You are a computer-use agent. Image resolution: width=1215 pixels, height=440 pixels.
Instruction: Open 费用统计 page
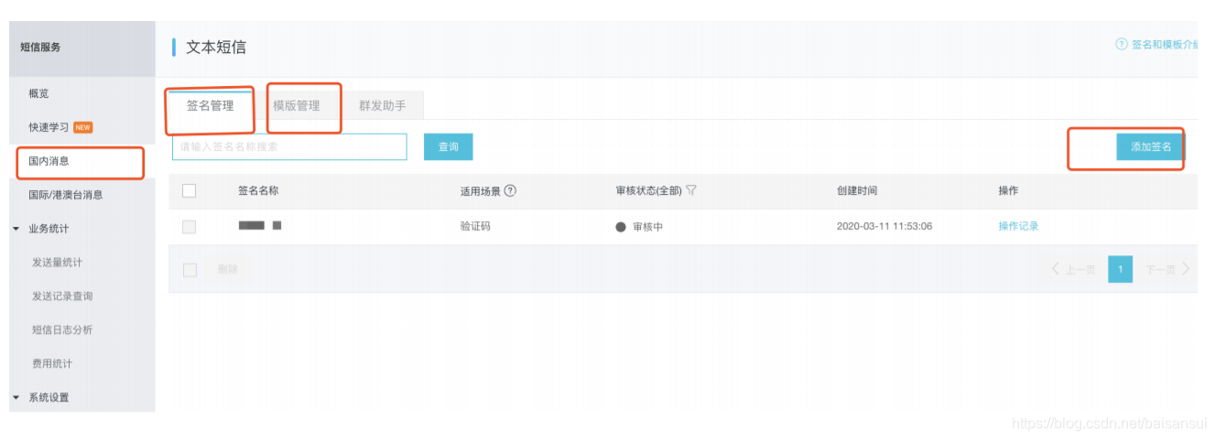pos(51,364)
